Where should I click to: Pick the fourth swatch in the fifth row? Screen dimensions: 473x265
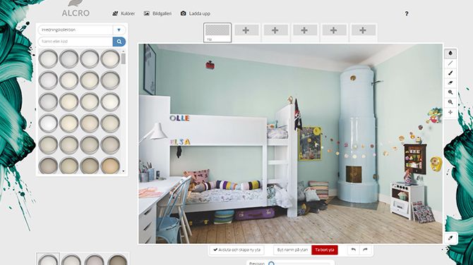click(x=110, y=145)
